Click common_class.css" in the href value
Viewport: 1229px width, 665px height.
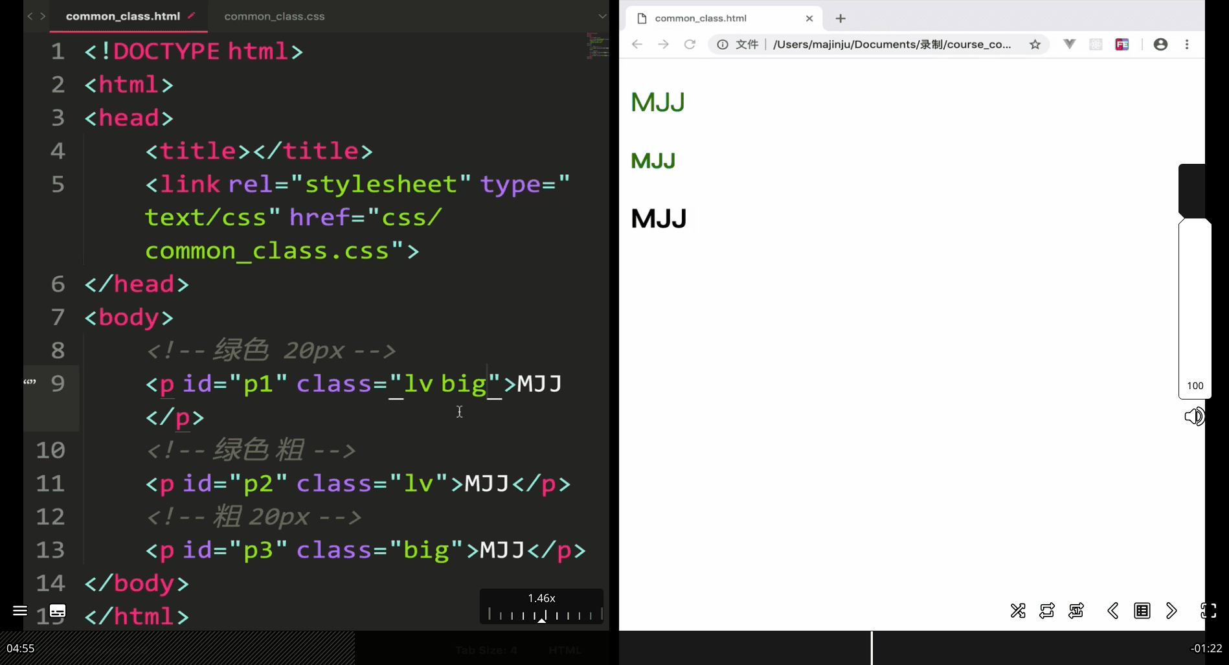click(275, 251)
